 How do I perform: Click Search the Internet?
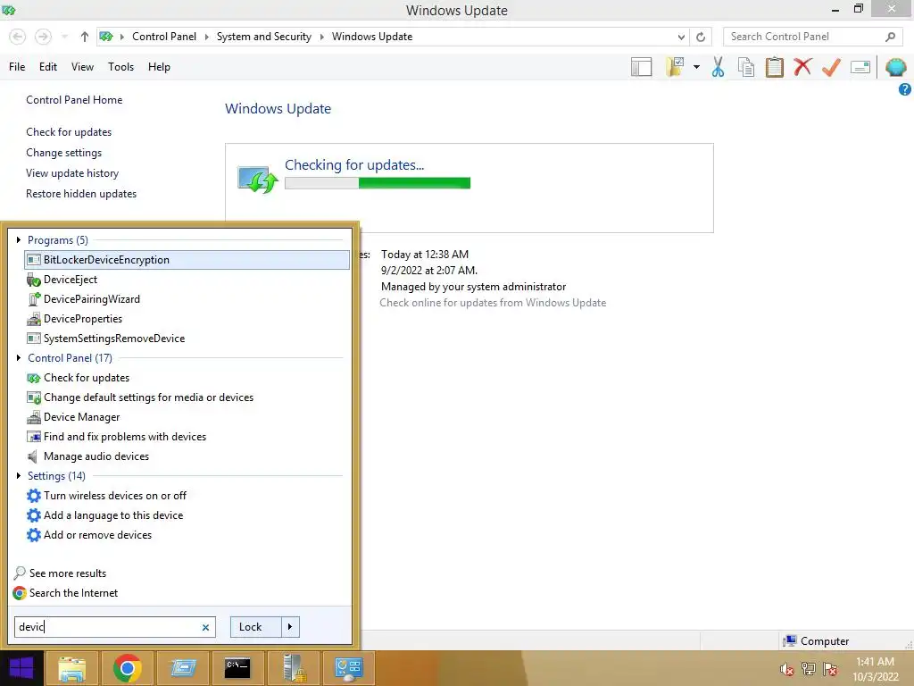[73, 593]
